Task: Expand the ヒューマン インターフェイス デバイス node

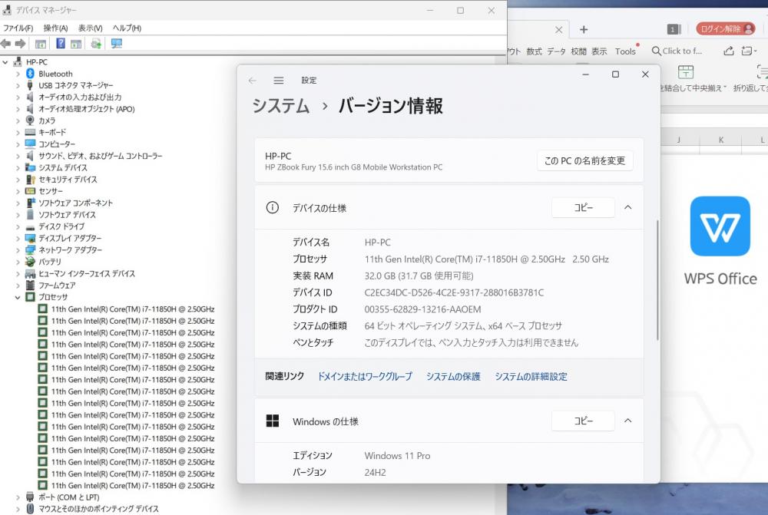Action: pos(18,274)
